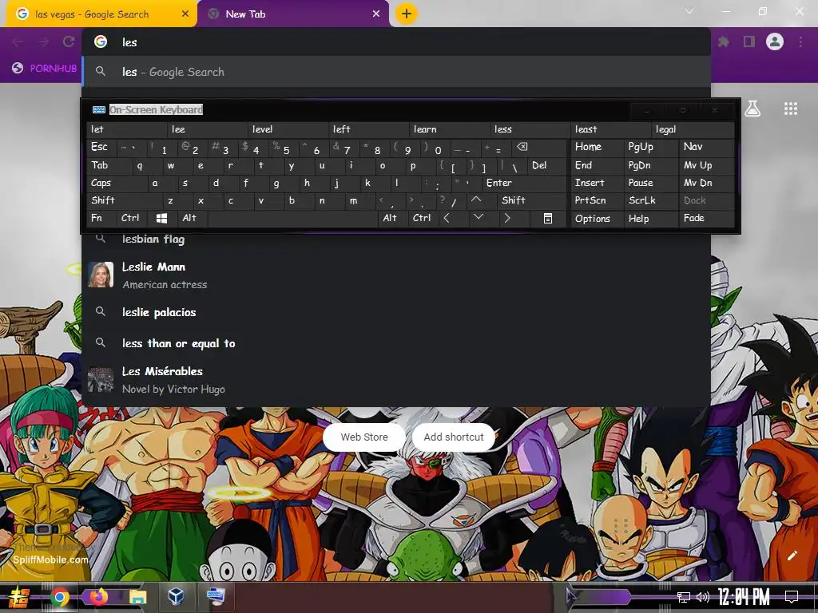Image resolution: width=818 pixels, height=613 pixels.
Task: Choose the 'let' prediction on keyboard
Action: pyautogui.click(x=127, y=129)
